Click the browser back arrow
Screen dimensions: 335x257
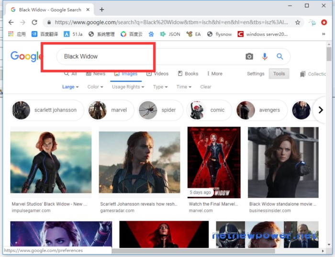(x=11, y=22)
